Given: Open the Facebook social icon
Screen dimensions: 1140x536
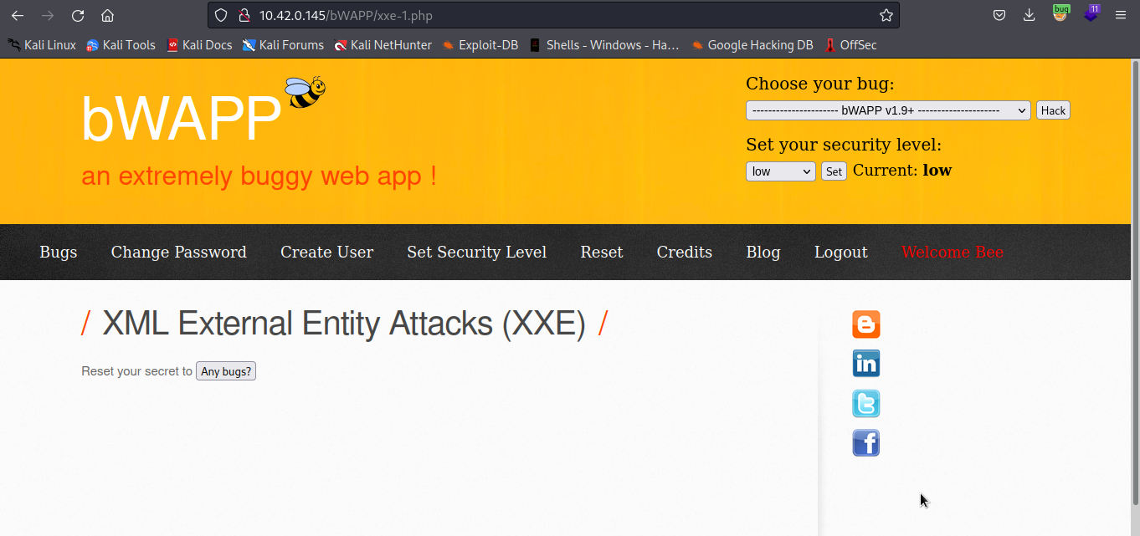Looking at the screenshot, I should pyautogui.click(x=866, y=442).
